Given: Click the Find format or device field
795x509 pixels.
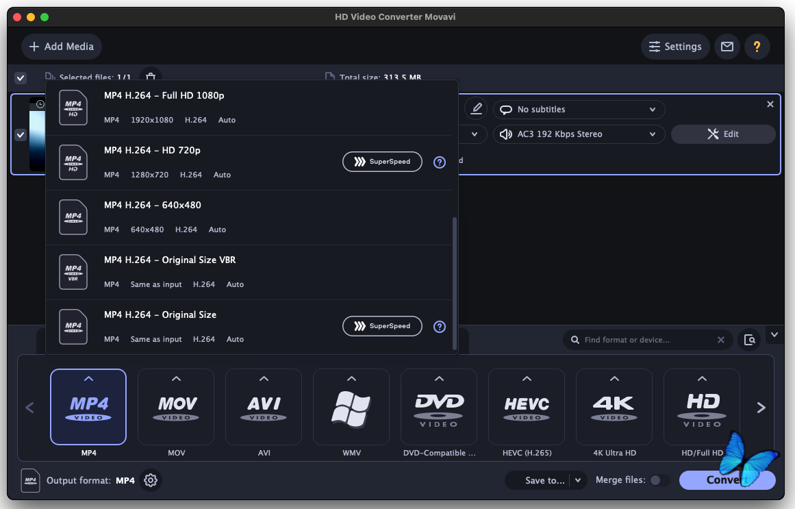Looking at the screenshot, I should pos(644,340).
